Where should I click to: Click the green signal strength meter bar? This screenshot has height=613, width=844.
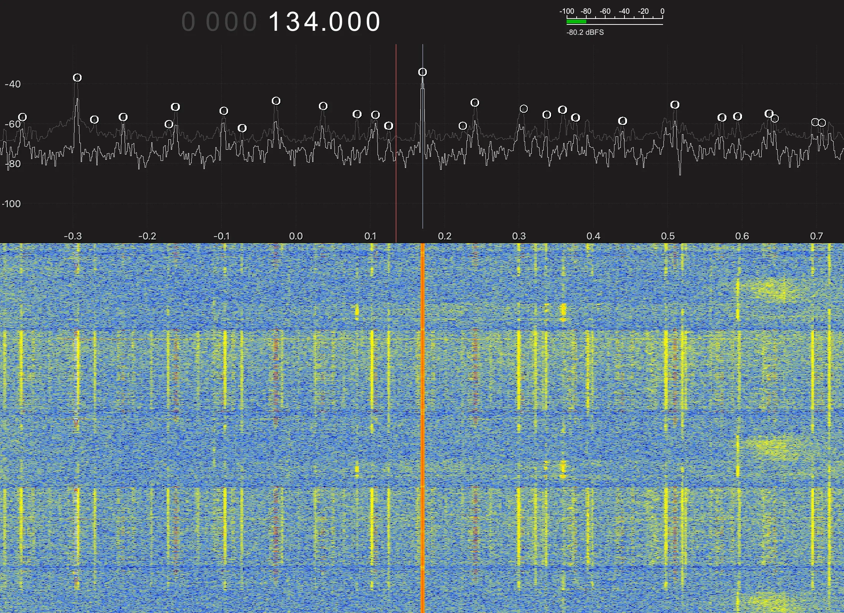(x=576, y=21)
